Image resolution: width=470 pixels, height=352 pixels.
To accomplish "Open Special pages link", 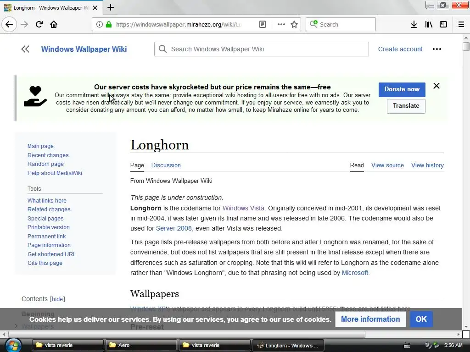I will coord(45,219).
